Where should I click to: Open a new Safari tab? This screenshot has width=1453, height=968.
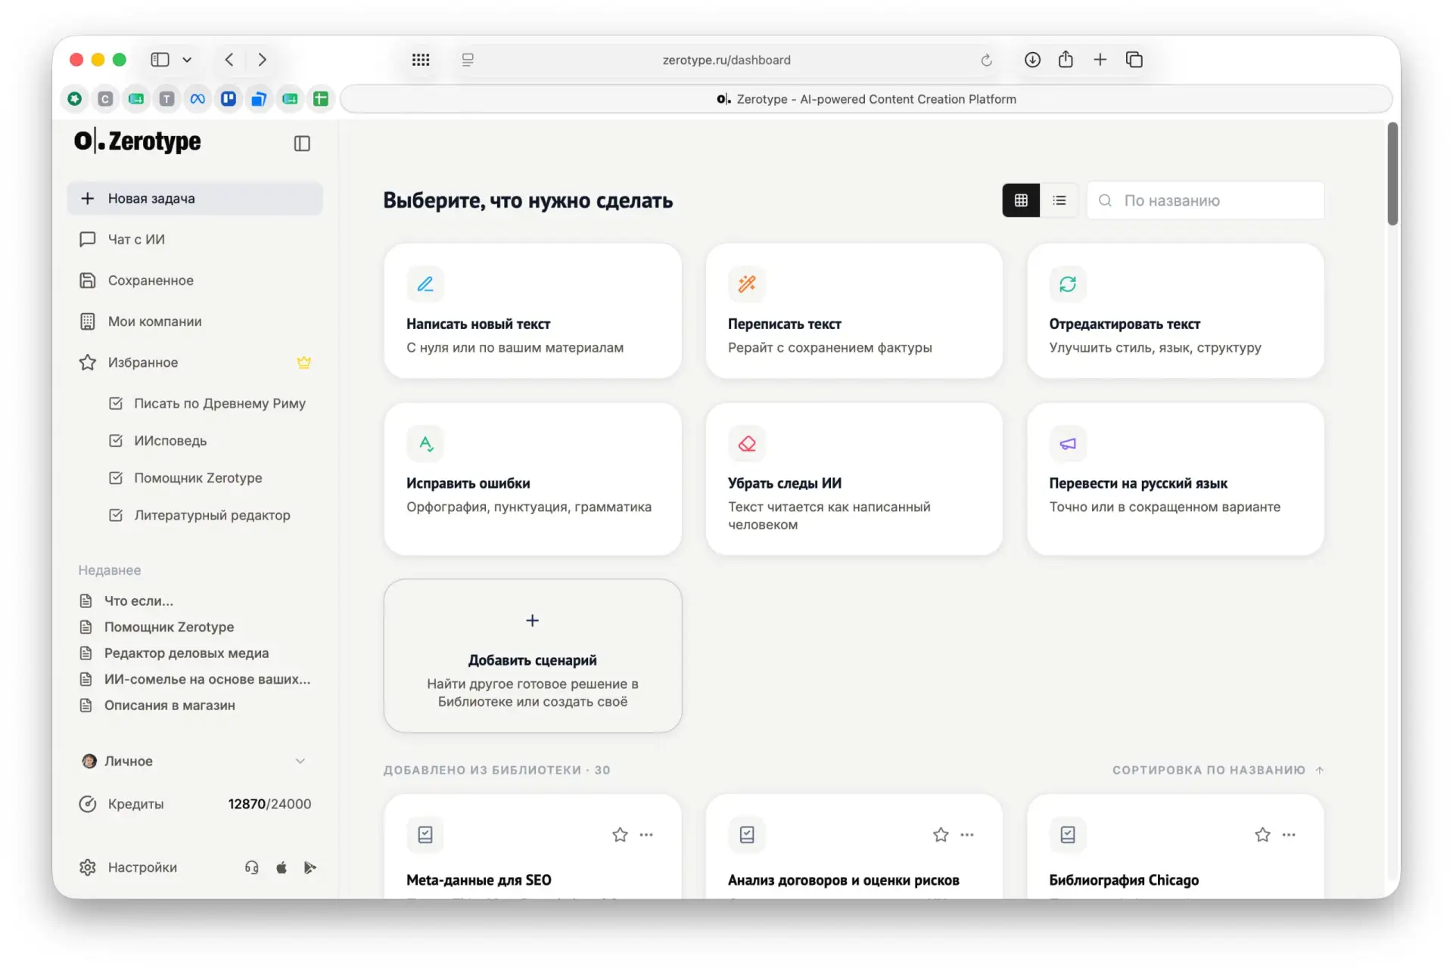tap(1100, 60)
